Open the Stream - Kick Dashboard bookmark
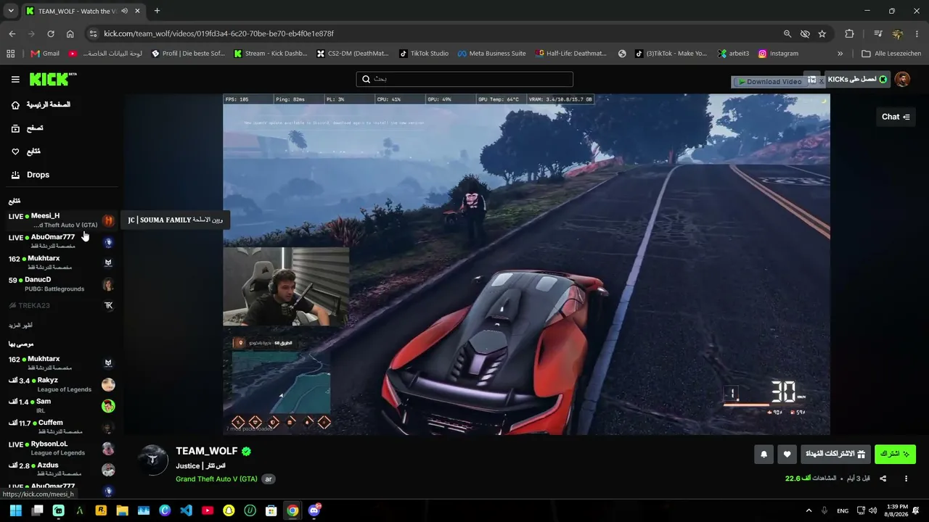The height and width of the screenshot is (522, 929). tap(271, 54)
